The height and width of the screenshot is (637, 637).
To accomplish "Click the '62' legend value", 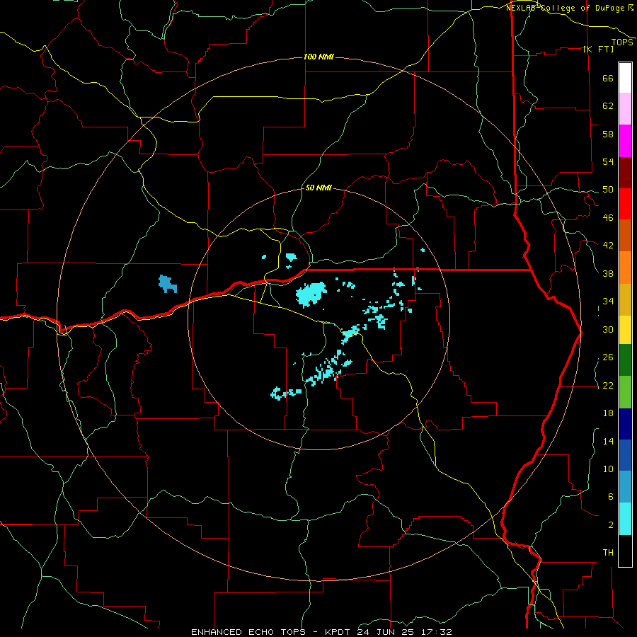I will point(608,106).
